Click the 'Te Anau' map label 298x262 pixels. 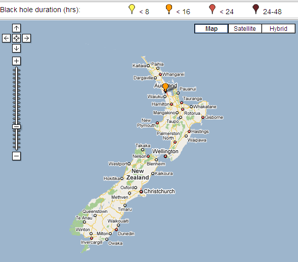[84, 218]
